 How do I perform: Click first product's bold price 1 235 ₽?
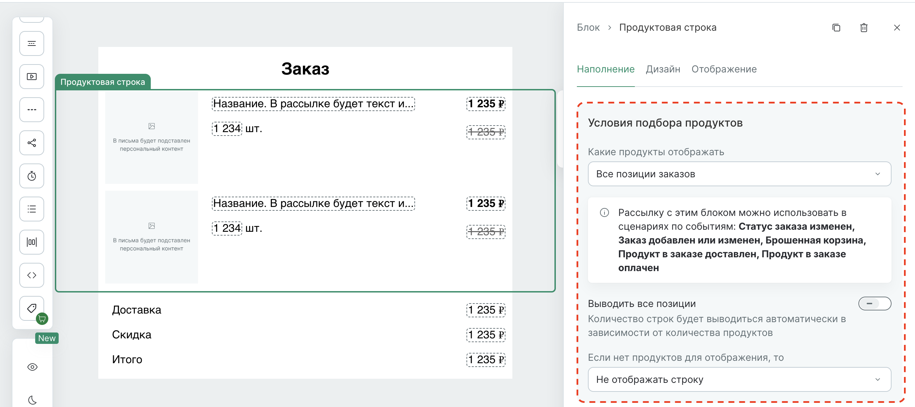point(485,104)
